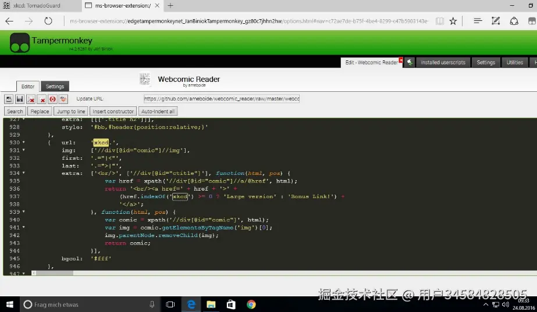Click the page with red X icon

click(31, 99)
